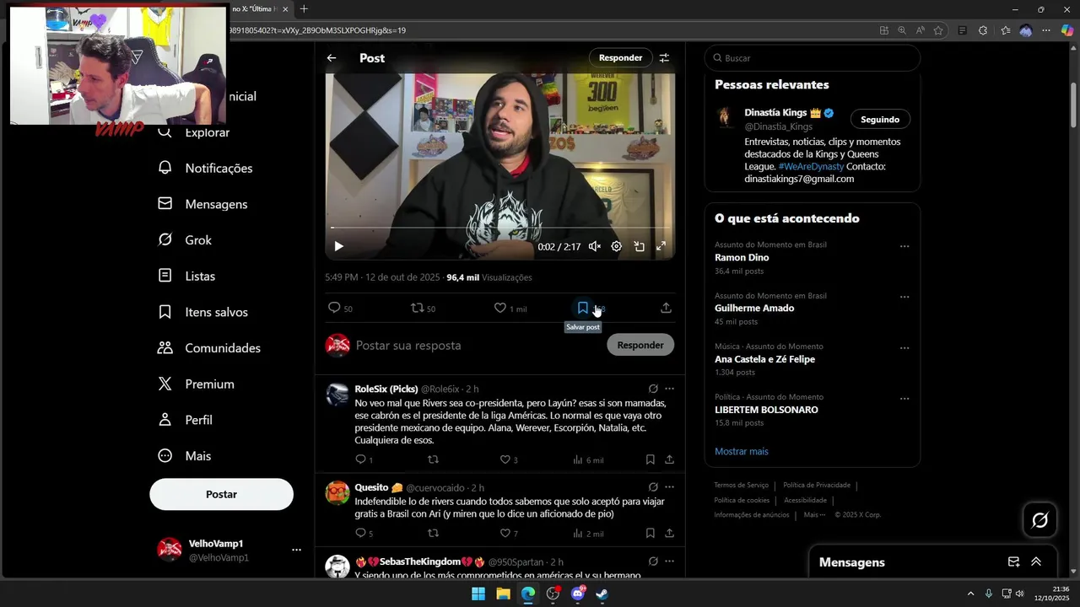
Task: Like RoleSix's comment
Action: click(509, 459)
